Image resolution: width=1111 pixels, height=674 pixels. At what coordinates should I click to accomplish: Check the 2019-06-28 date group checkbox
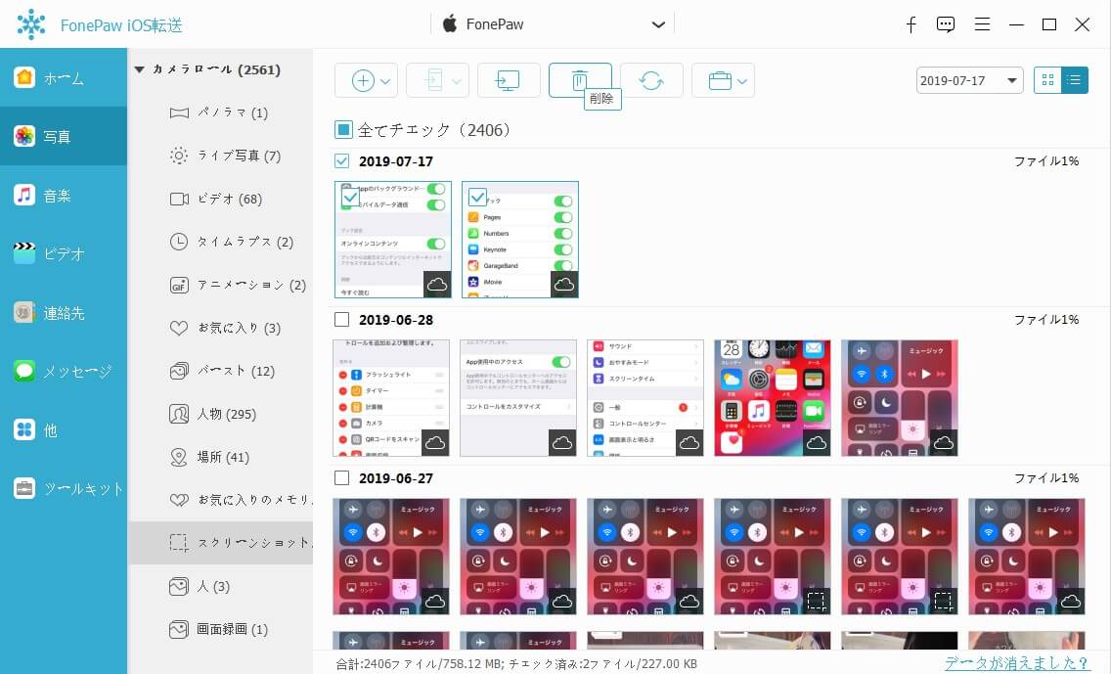pyautogui.click(x=342, y=320)
